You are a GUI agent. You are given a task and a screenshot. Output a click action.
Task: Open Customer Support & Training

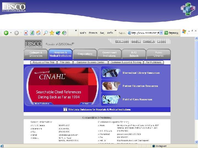pyautogui.click(x=126, y=62)
